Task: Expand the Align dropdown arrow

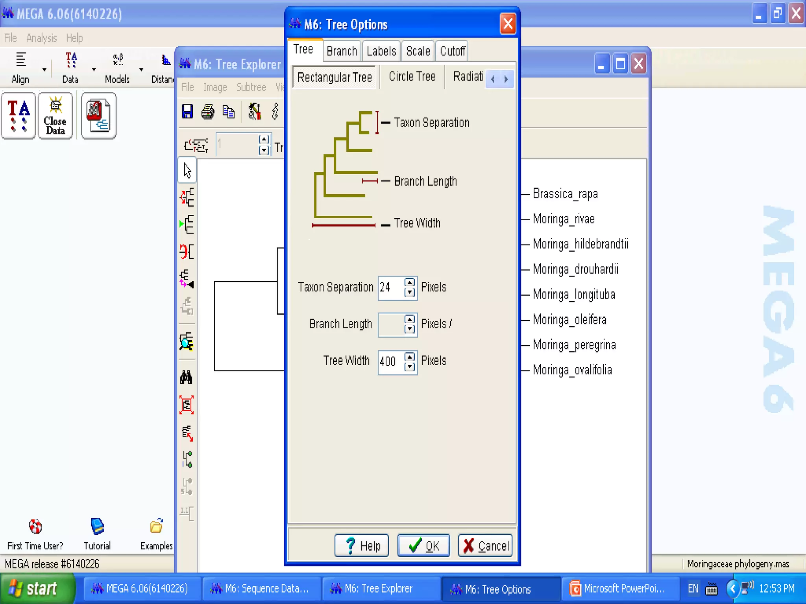Action: (x=44, y=70)
